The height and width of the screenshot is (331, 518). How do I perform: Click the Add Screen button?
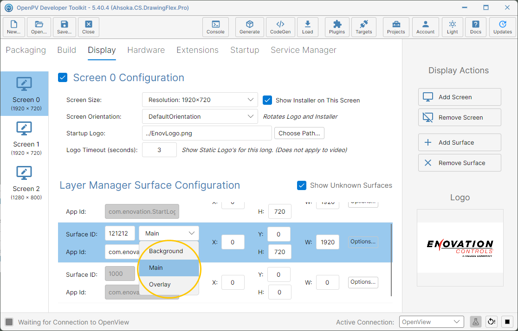pyautogui.click(x=460, y=97)
